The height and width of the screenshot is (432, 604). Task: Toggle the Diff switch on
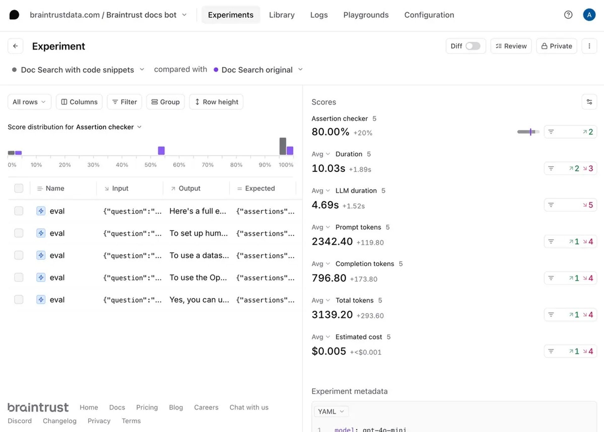(473, 46)
